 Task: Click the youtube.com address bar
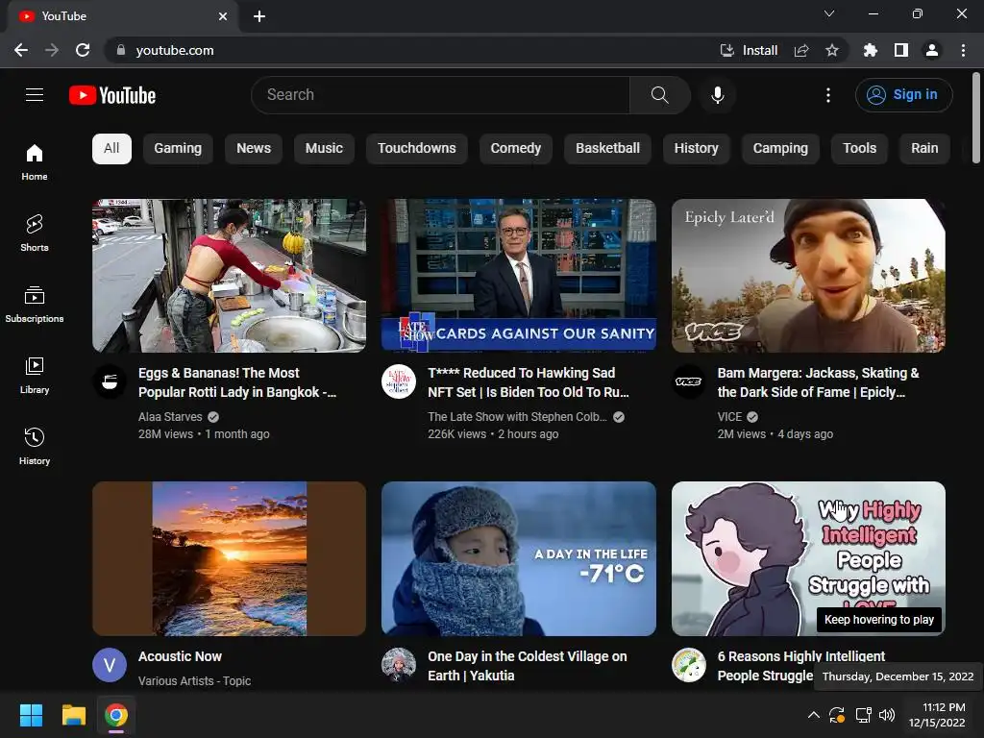[407, 50]
